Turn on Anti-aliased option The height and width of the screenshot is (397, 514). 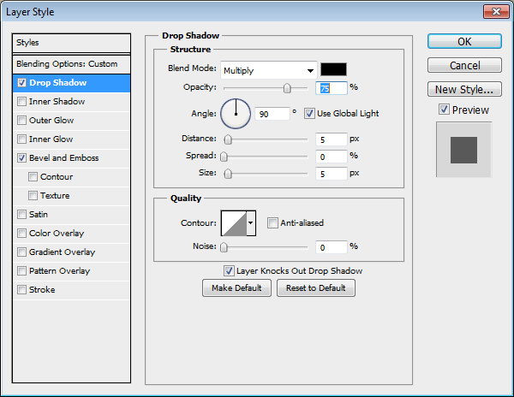point(272,223)
